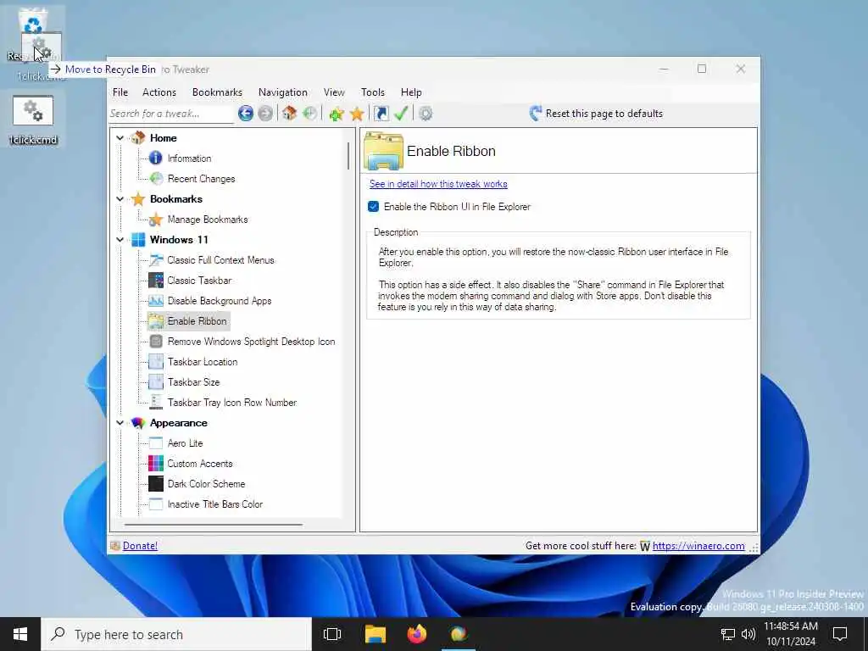Launch Firefox from the taskbar
Viewport: 868px width, 651px height.
[x=417, y=634]
